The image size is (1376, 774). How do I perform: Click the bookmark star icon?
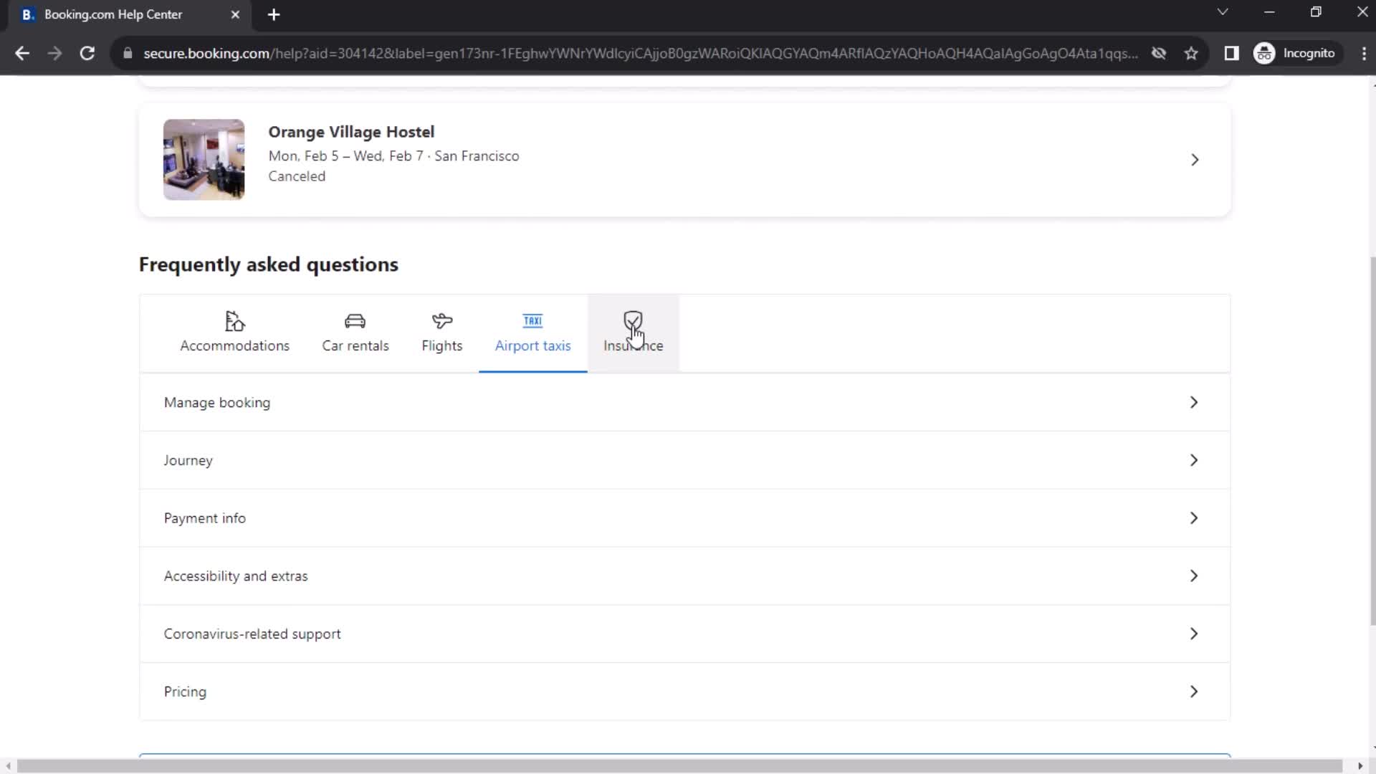click(x=1192, y=54)
